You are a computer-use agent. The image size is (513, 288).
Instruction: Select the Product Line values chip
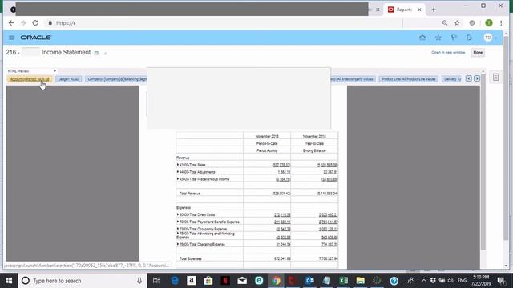[408, 79]
